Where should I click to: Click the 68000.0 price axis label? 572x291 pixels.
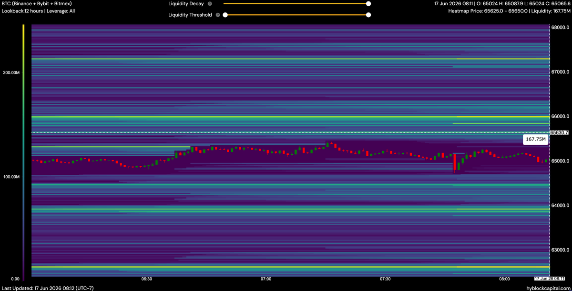tap(561, 28)
